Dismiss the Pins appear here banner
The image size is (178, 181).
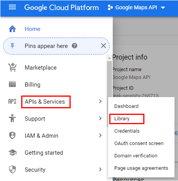click(x=103, y=46)
